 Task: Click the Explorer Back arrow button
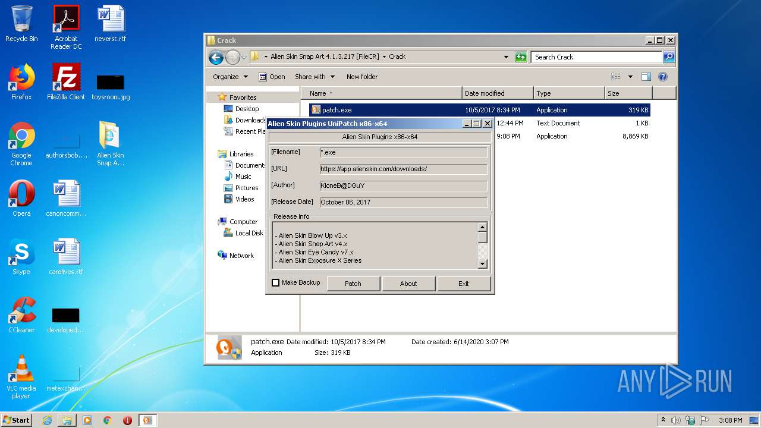point(216,57)
